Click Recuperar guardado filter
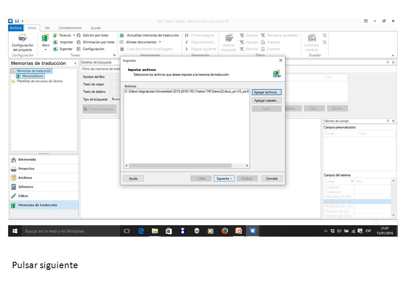Image resolution: width=410 pixels, height=307 pixels. click(279, 35)
